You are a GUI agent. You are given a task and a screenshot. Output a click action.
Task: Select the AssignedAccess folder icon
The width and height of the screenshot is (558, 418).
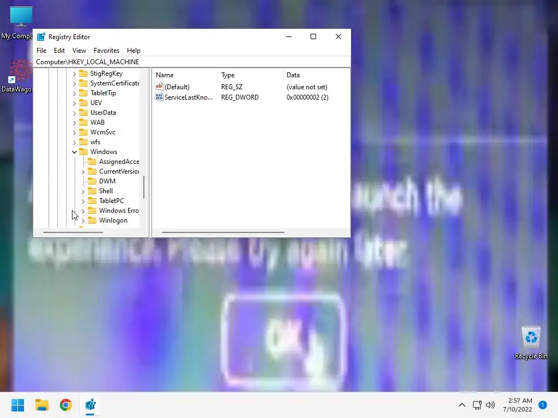click(92, 161)
